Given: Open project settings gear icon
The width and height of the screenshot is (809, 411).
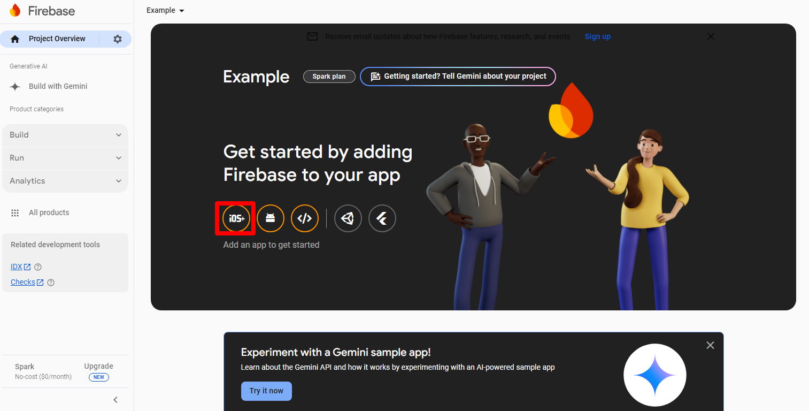Looking at the screenshot, I should [x=118, y=39].
